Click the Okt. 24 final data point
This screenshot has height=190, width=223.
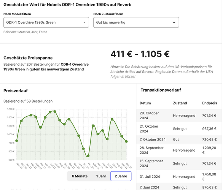[126, 141]
